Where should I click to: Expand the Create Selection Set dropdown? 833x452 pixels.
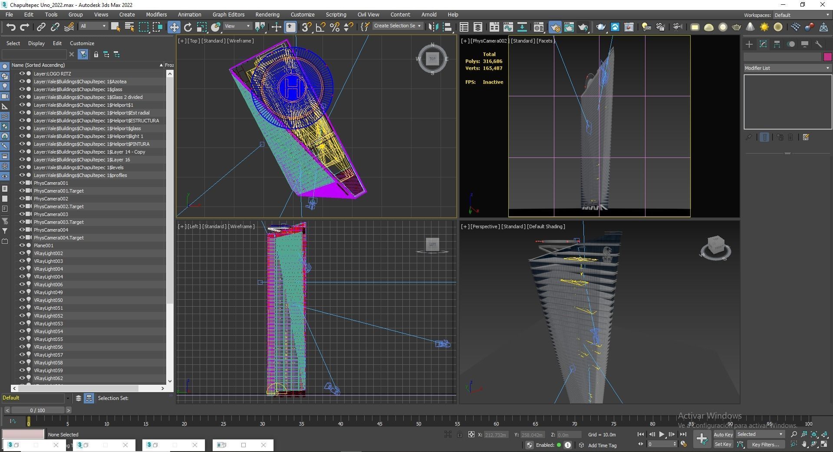pyautogui.click(x=398, y=26)
